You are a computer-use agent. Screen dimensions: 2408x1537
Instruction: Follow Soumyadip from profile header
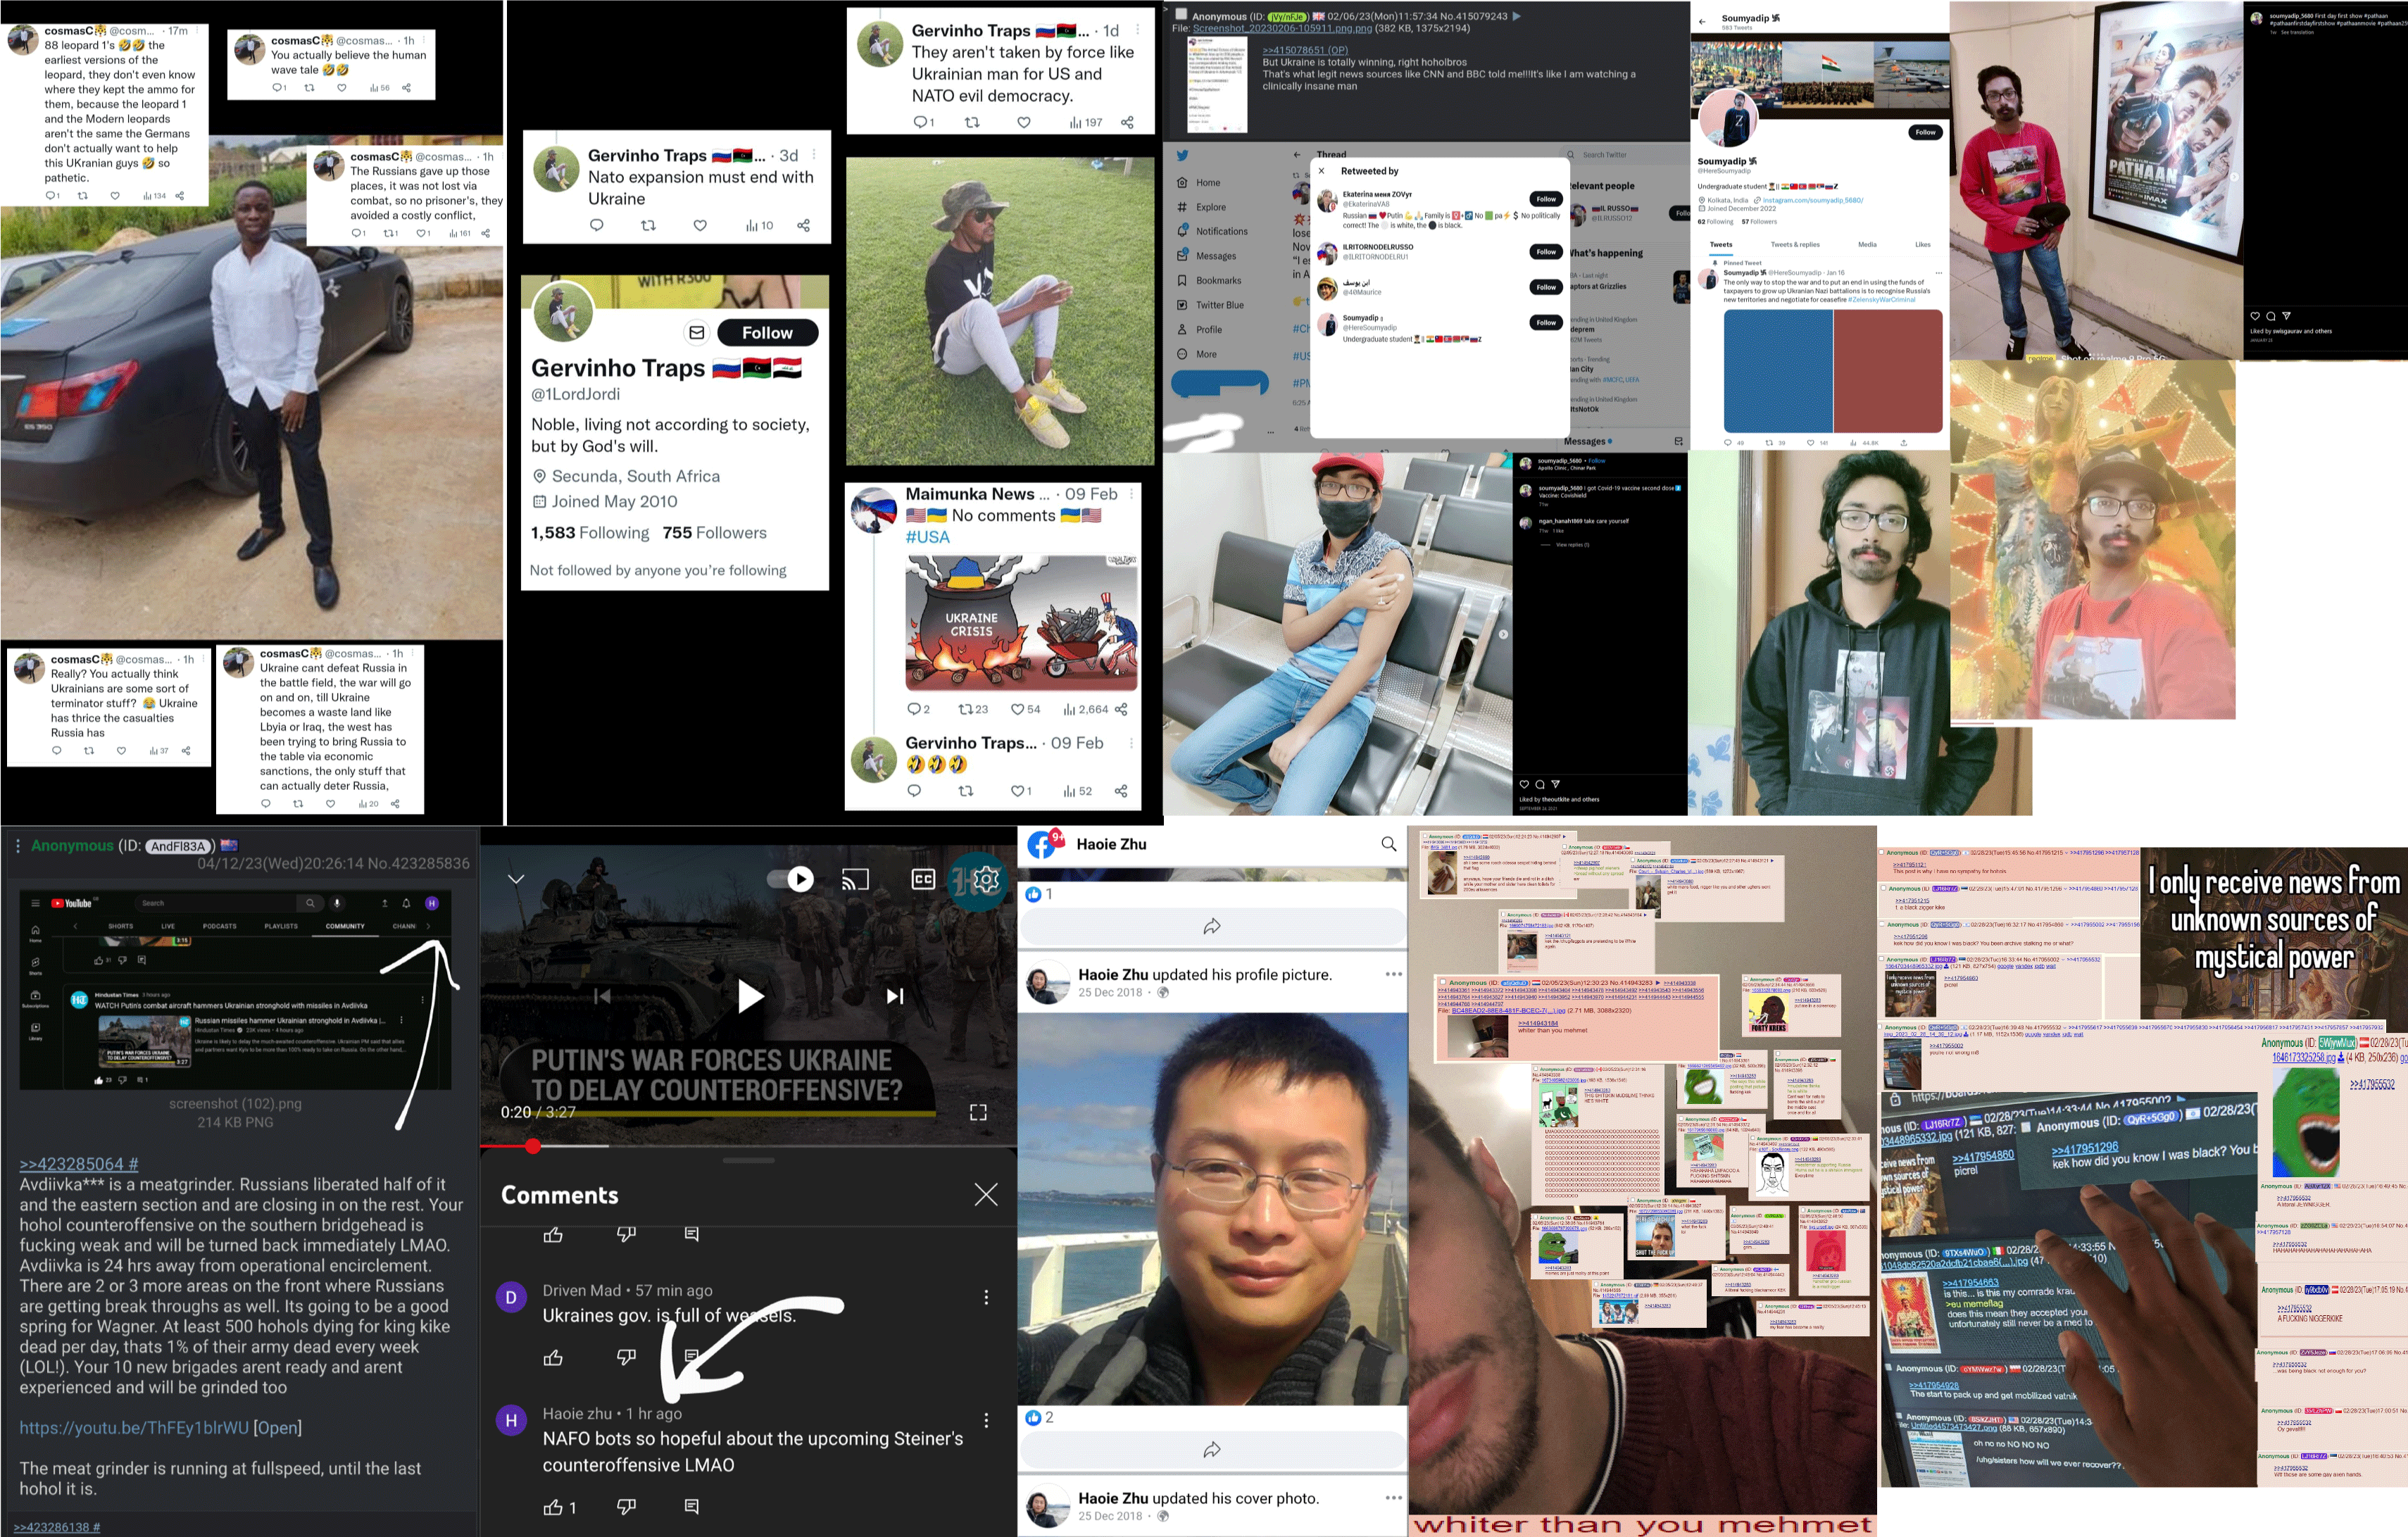coord(1925,132)
